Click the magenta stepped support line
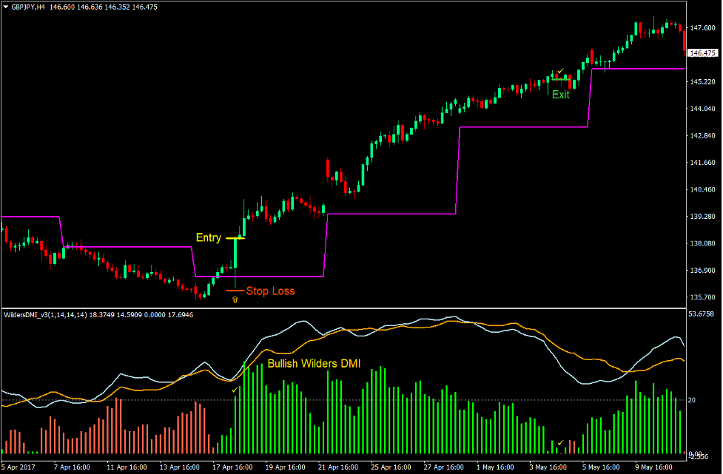The height and width of the screenshot is (474, 723). tap(392, 214)
